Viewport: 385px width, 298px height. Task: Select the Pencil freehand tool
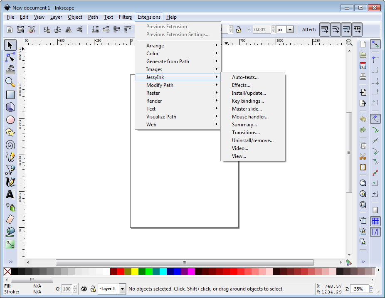(10, 157)
